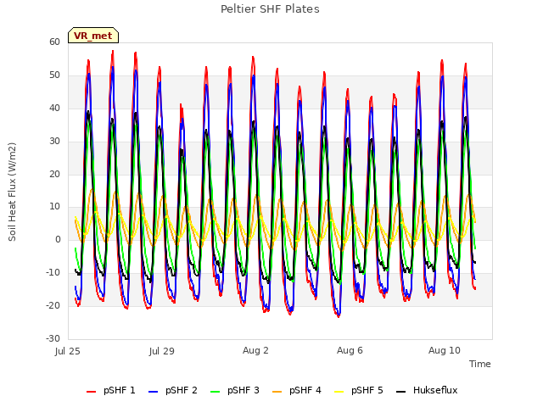
Task: Toggle the Hukseflux legend label
Action: point(435,390)
